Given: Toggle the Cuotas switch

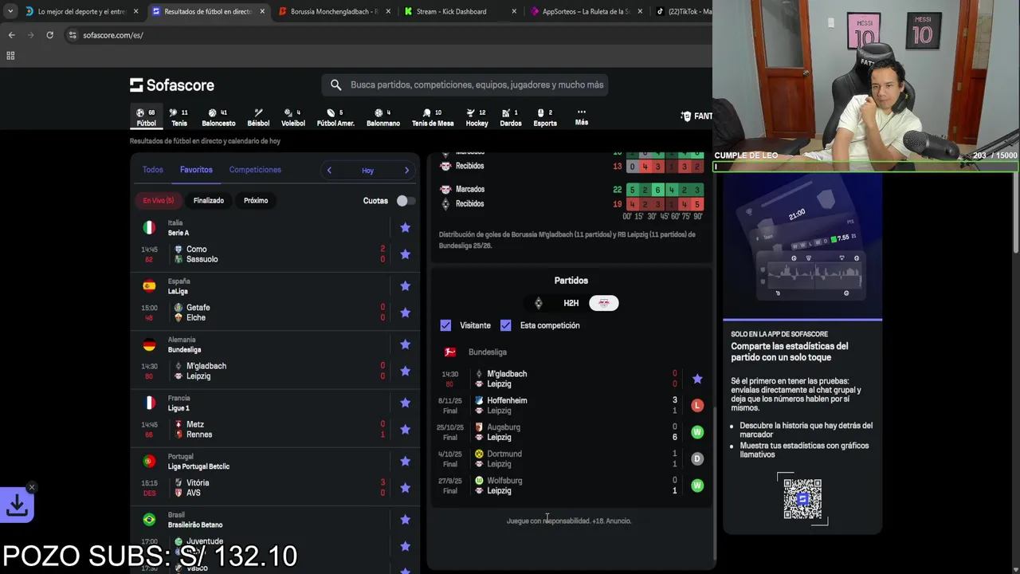Looking at the screenshot, I should 406,201.
